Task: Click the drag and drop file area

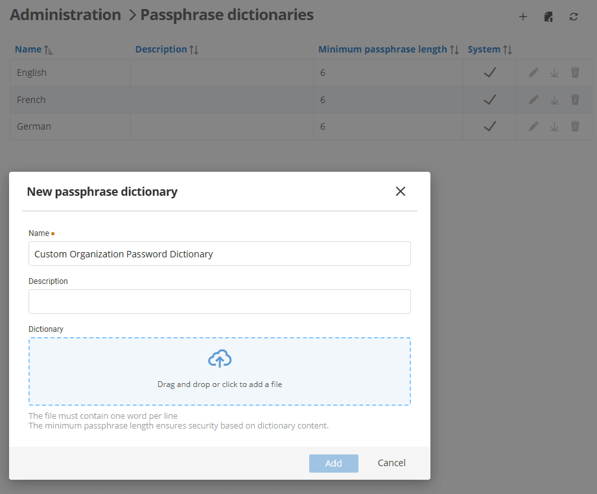Action: coord(219,376)
